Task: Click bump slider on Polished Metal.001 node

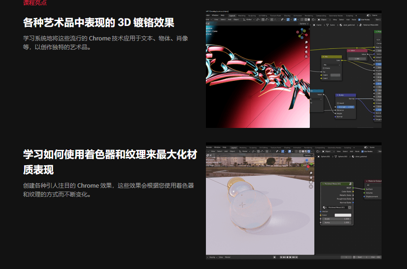Action: pyautogui.click(x=337, y=222)
